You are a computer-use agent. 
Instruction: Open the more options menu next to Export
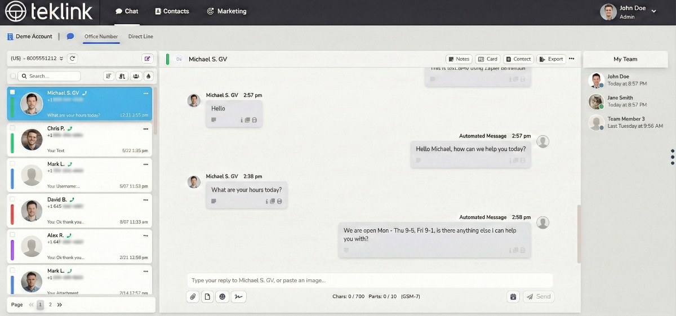(571, 59)
